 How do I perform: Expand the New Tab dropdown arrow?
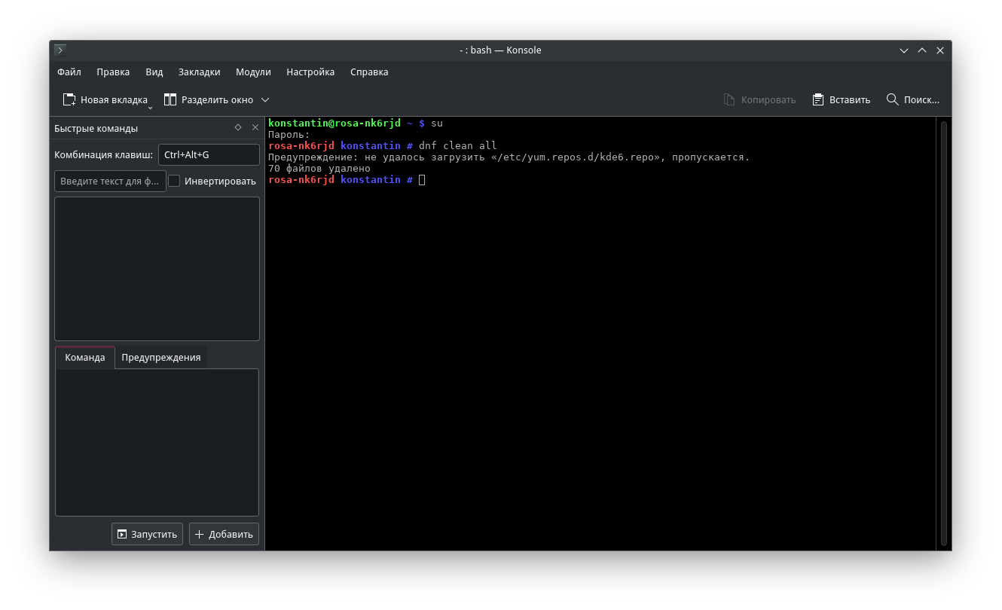tap(150, 107)
